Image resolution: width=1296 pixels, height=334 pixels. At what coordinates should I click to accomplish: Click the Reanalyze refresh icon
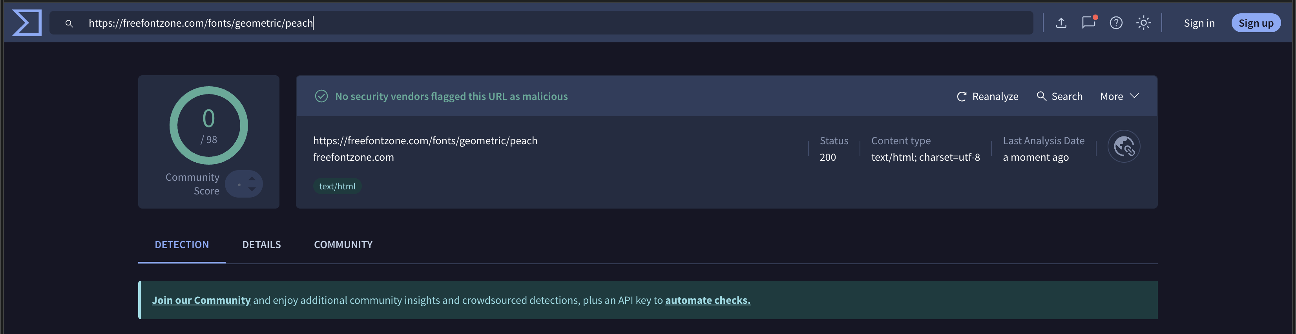click(962, 96)
